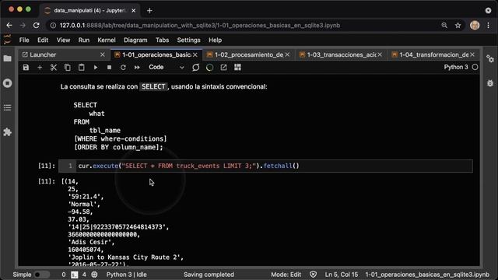Save the notebook with the floppy disk icon
The height and width of the screenshot is (280, 498).
(x=26, y=68)
